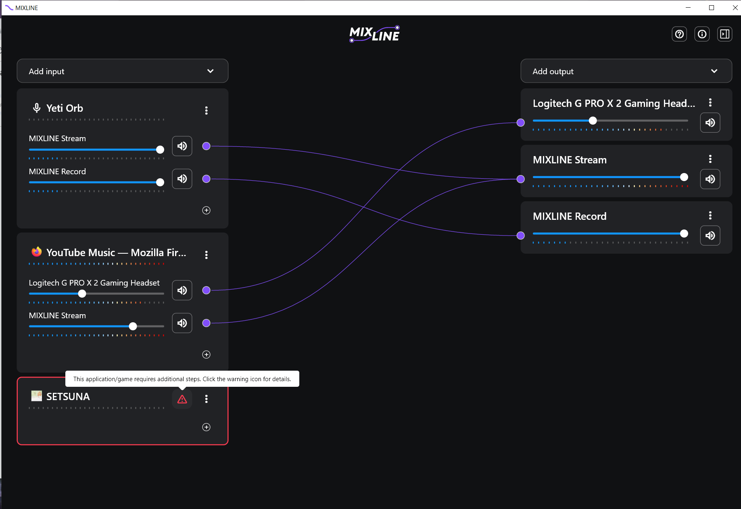Mute the MIXLINE Stream output
This screenshot has height=509, width=741.
pos(710,179)
